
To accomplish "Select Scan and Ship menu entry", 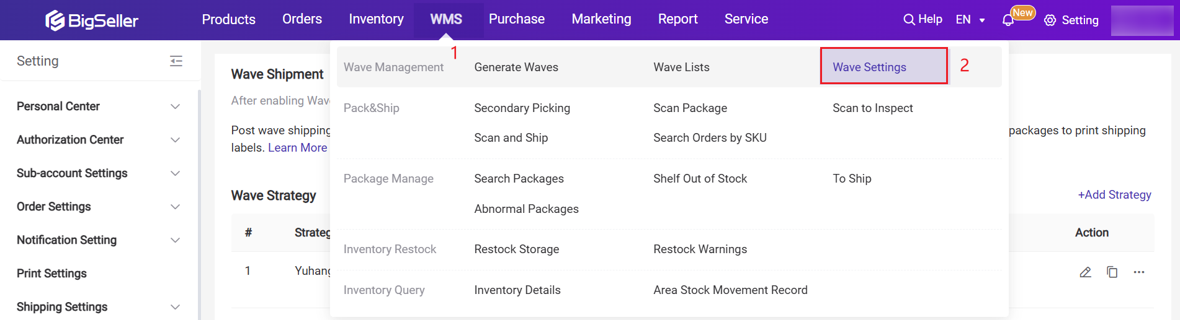I will pos(511,138).
